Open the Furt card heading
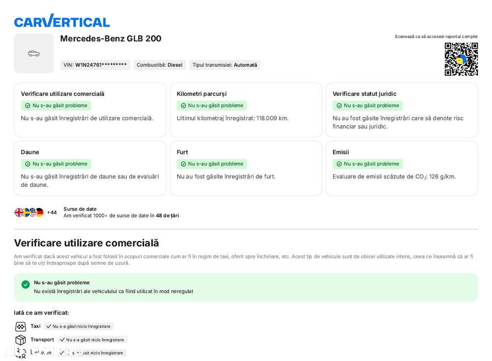This screenshot has width=492, height=361. [183, 152]
